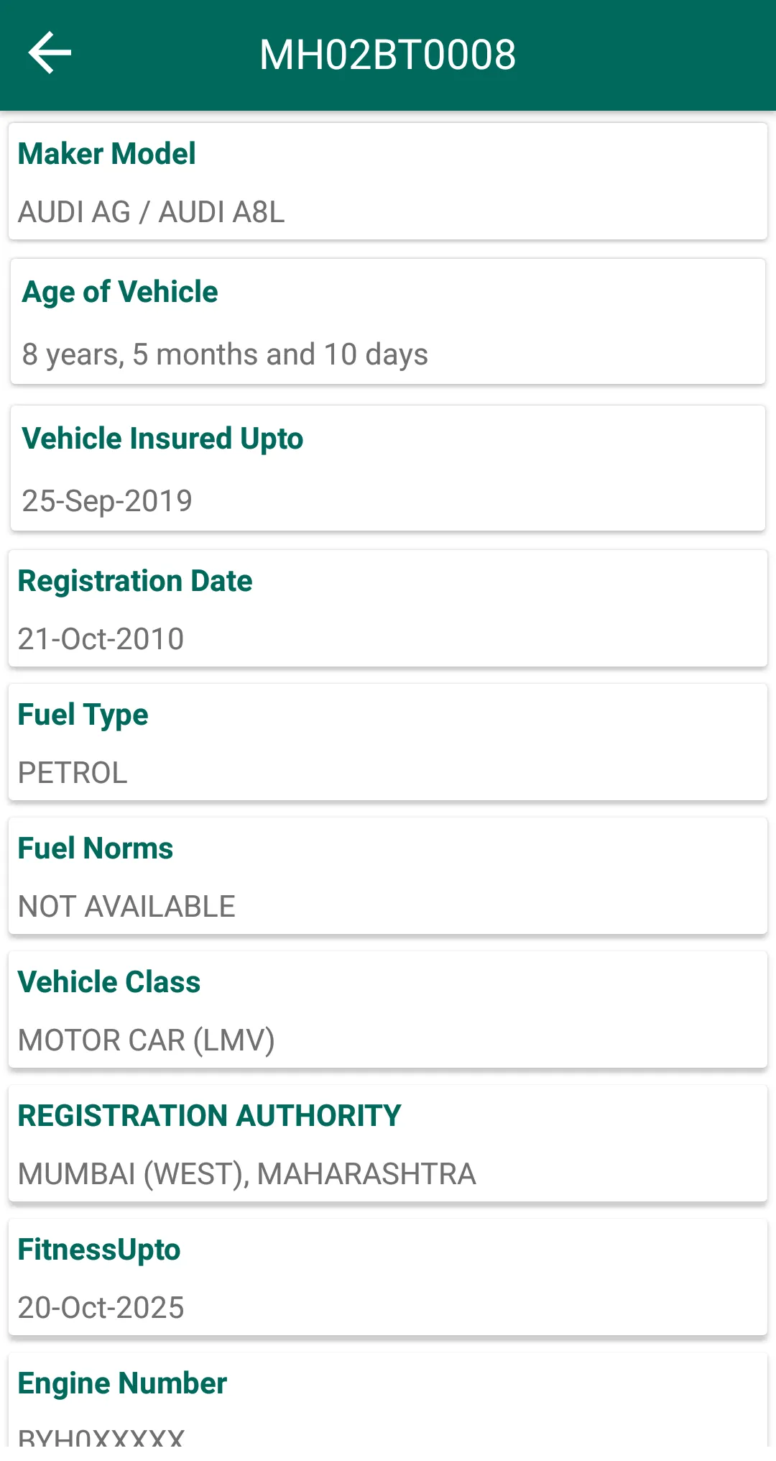Tap the 8 years, 5 months value
776x1461 pixels.
[225, 354]
